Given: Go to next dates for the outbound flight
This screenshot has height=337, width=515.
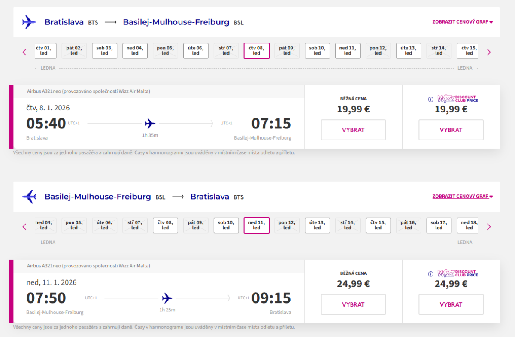Looking at the screenshot, I should (x=488, y=52).
